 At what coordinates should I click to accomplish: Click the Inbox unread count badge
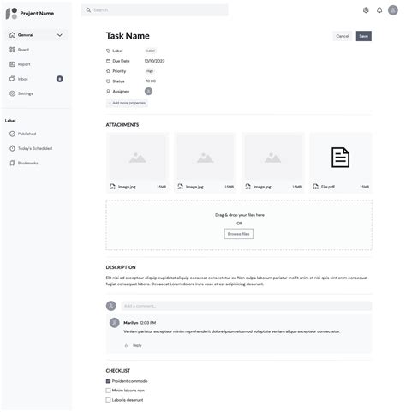(x=60, y=79)
